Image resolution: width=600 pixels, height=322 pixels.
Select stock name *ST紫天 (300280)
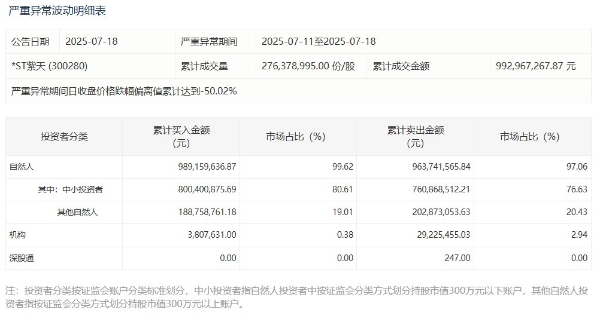pyautogui.click(x=49, y=66)
